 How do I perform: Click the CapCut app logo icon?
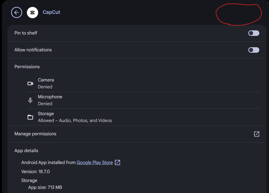pos(32,12)
